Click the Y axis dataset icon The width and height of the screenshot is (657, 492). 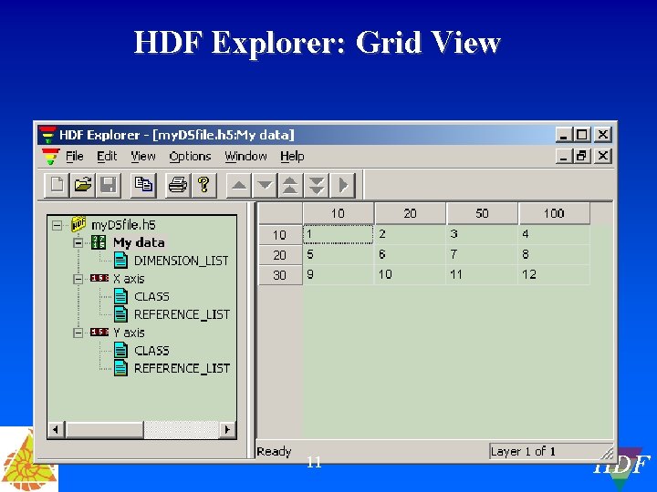pyautogui.click(x=99, y=333)
